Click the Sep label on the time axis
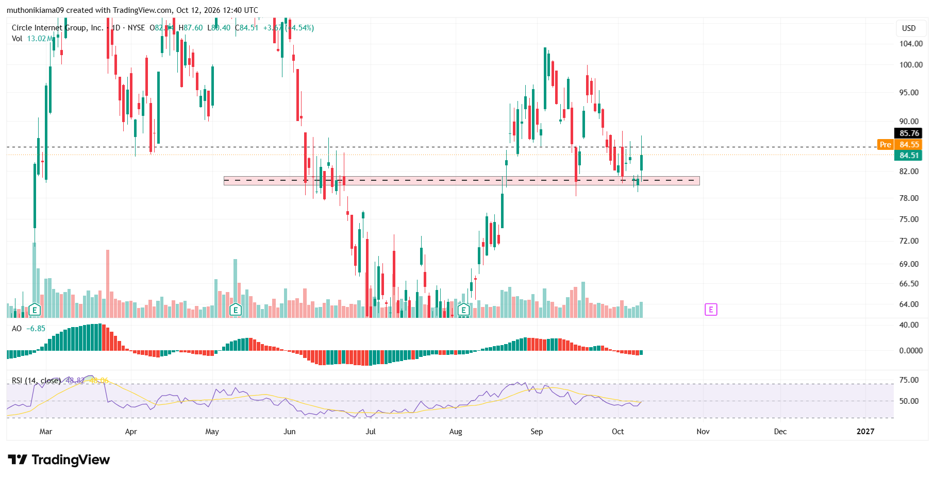 coord(537,432)
